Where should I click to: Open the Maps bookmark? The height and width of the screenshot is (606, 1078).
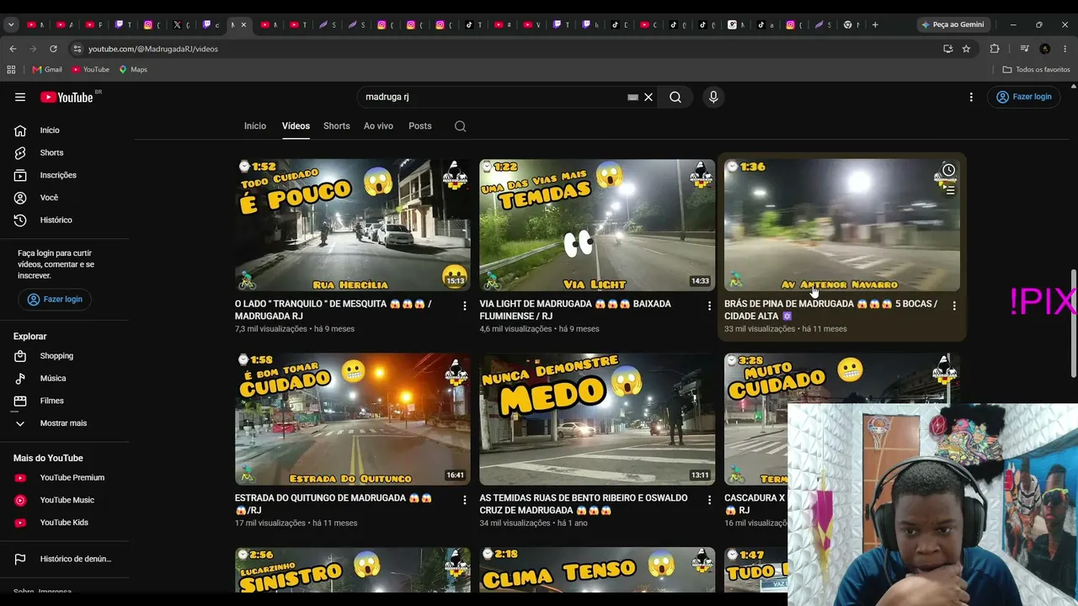[133, 70]
